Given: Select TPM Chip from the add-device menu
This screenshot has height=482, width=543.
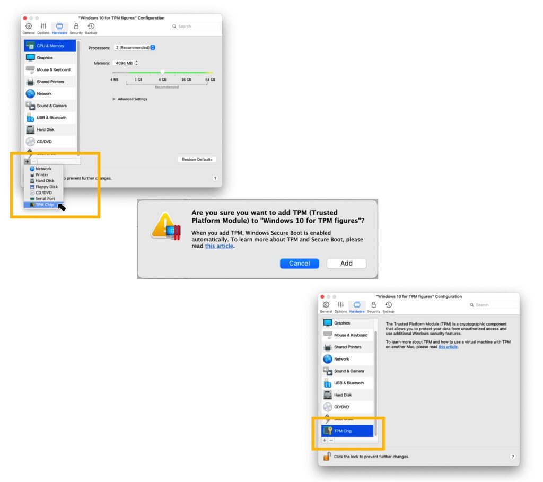Looking at the screenshot, I should pos(44,205).
